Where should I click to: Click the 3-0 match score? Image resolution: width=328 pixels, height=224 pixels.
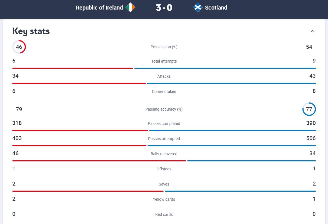(x=164, y=8)
